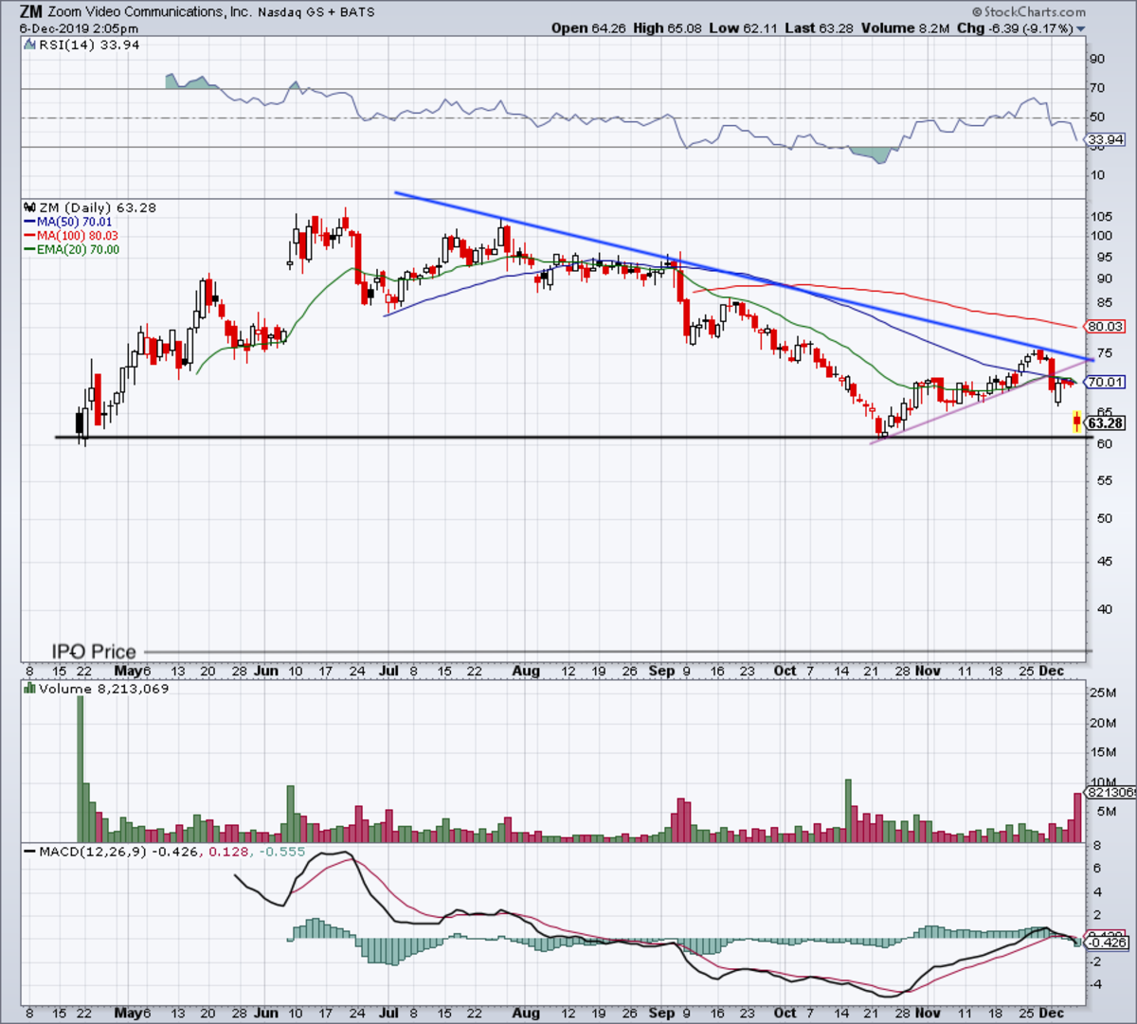Click the IPO Price label

coord(94,652)
